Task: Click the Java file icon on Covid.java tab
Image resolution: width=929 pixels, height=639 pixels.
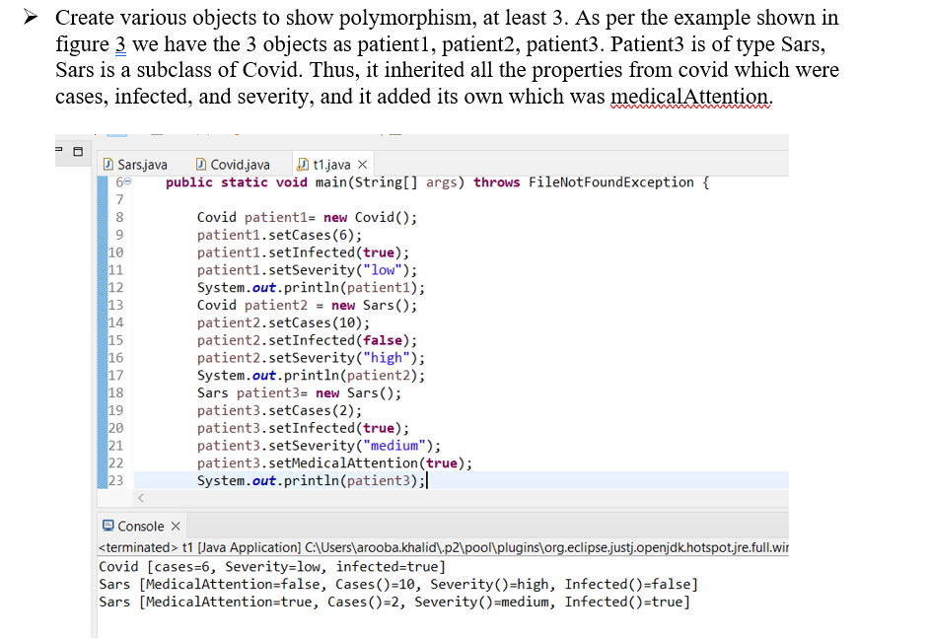Action: point(200,165)
